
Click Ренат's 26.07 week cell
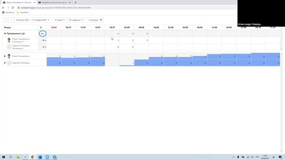(112, 40)
